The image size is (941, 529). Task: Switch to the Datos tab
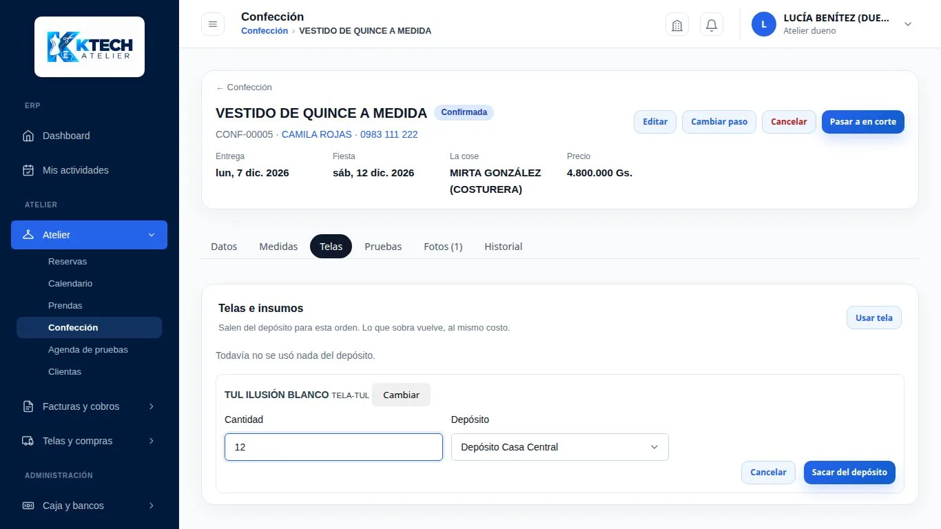tap(224, 247)
